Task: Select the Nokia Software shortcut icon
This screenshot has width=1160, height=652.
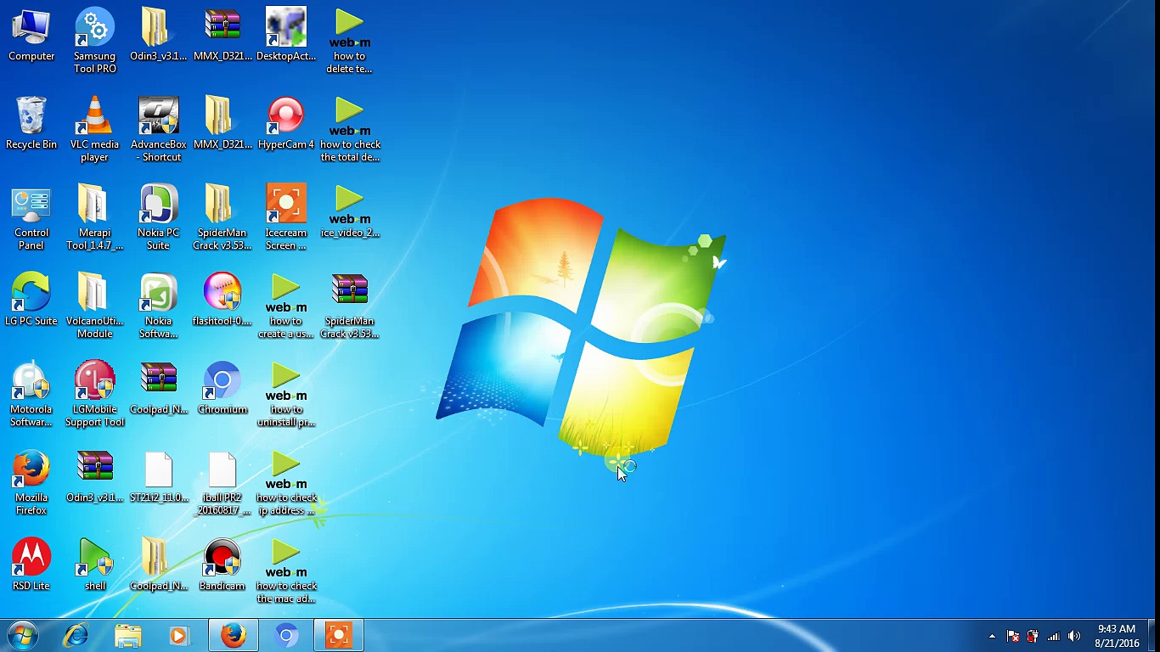Action: tap(159, 306)
